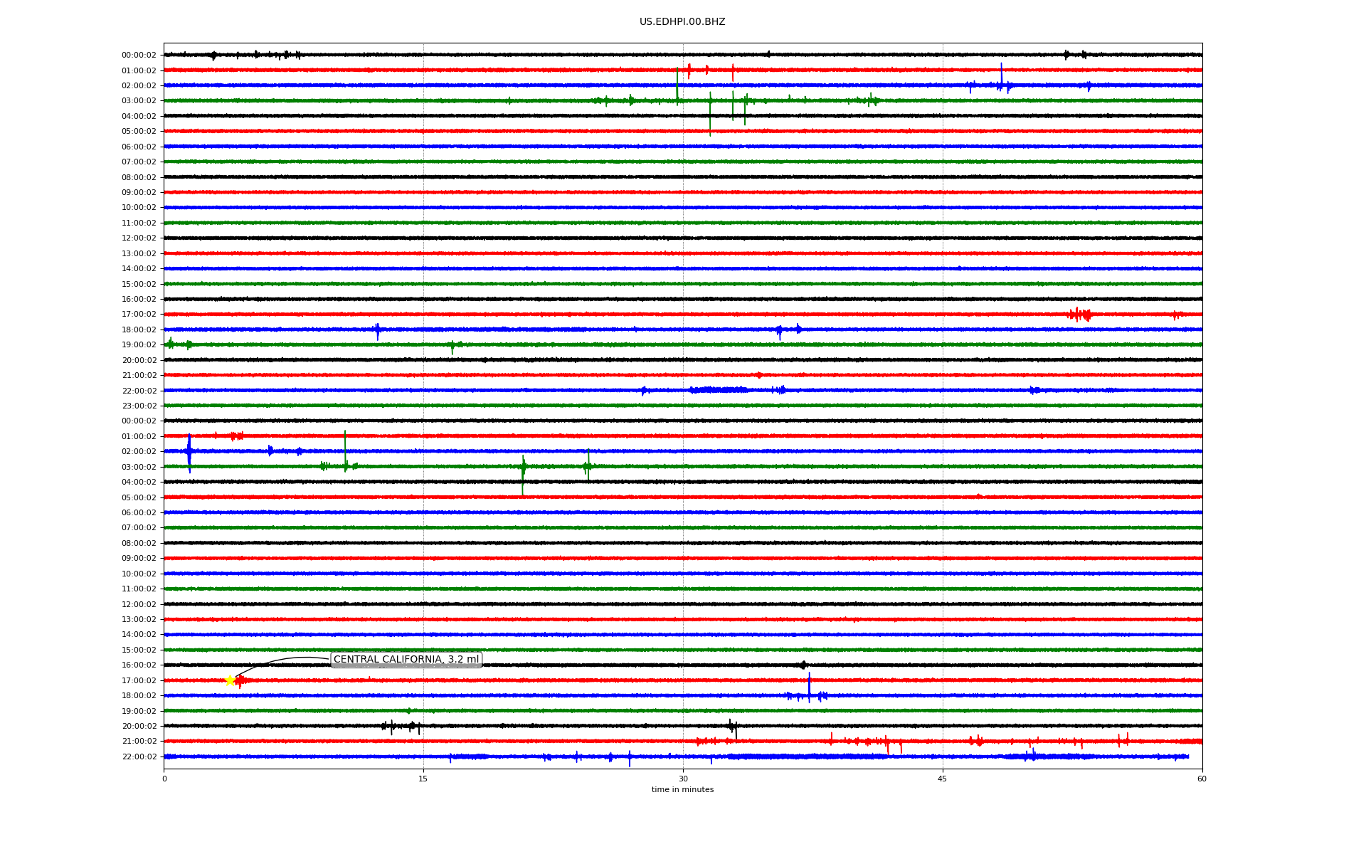Click the 17:00:02 label beside the yellow star row
The width and height of the screenshot is (1366, 854).
coord(139,680)
